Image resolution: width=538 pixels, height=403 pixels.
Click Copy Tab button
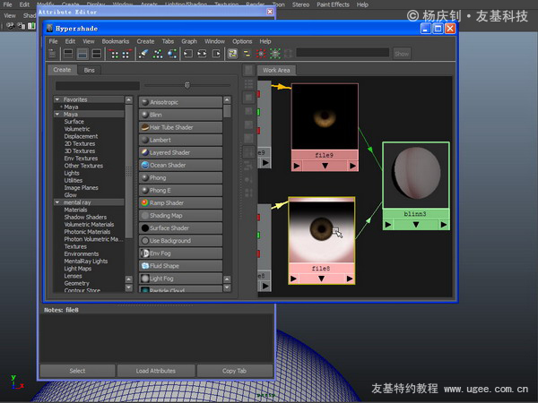point(235,371)
